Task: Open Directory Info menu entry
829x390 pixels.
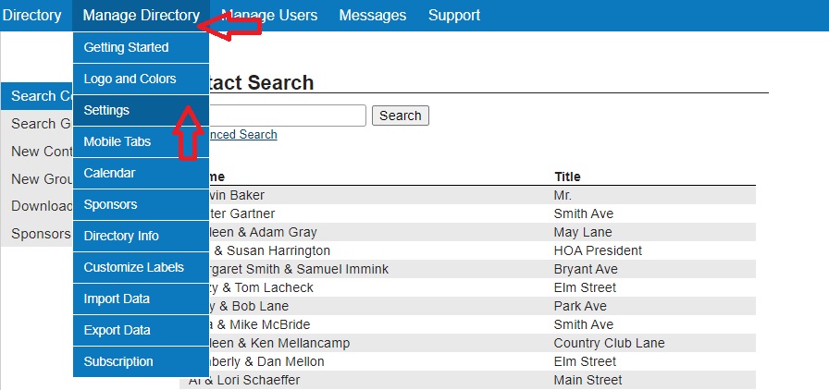Action: 121,236
